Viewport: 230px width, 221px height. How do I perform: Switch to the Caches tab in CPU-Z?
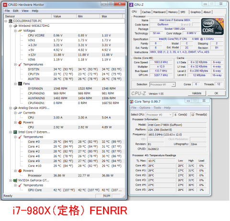[146, 12]
